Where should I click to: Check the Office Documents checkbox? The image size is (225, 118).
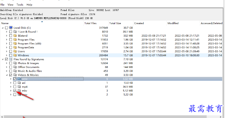coord(10,67)
